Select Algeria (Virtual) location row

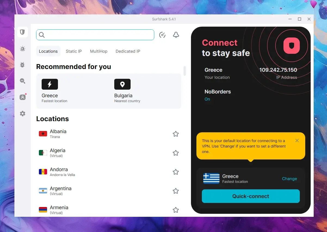coord(109,153)
